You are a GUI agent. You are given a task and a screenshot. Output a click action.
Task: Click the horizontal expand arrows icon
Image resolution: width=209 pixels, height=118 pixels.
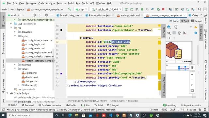click(x=169, y=38)
